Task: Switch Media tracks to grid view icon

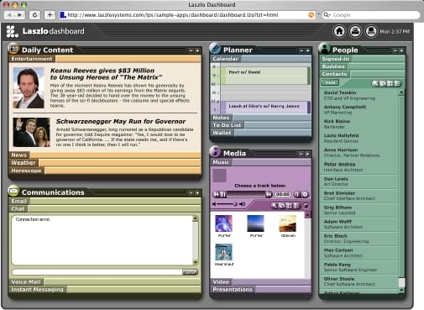Action: tap(290, 206)
